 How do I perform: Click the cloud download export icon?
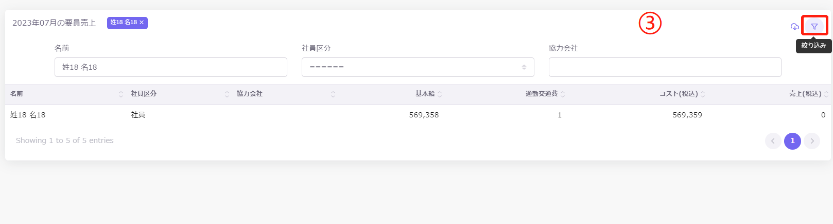(x=794, y=27)
